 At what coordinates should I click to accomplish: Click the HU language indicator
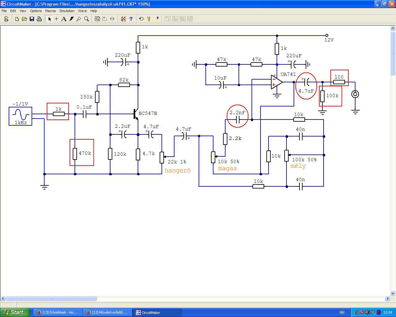pyautogui.click(x=342, y=312)
